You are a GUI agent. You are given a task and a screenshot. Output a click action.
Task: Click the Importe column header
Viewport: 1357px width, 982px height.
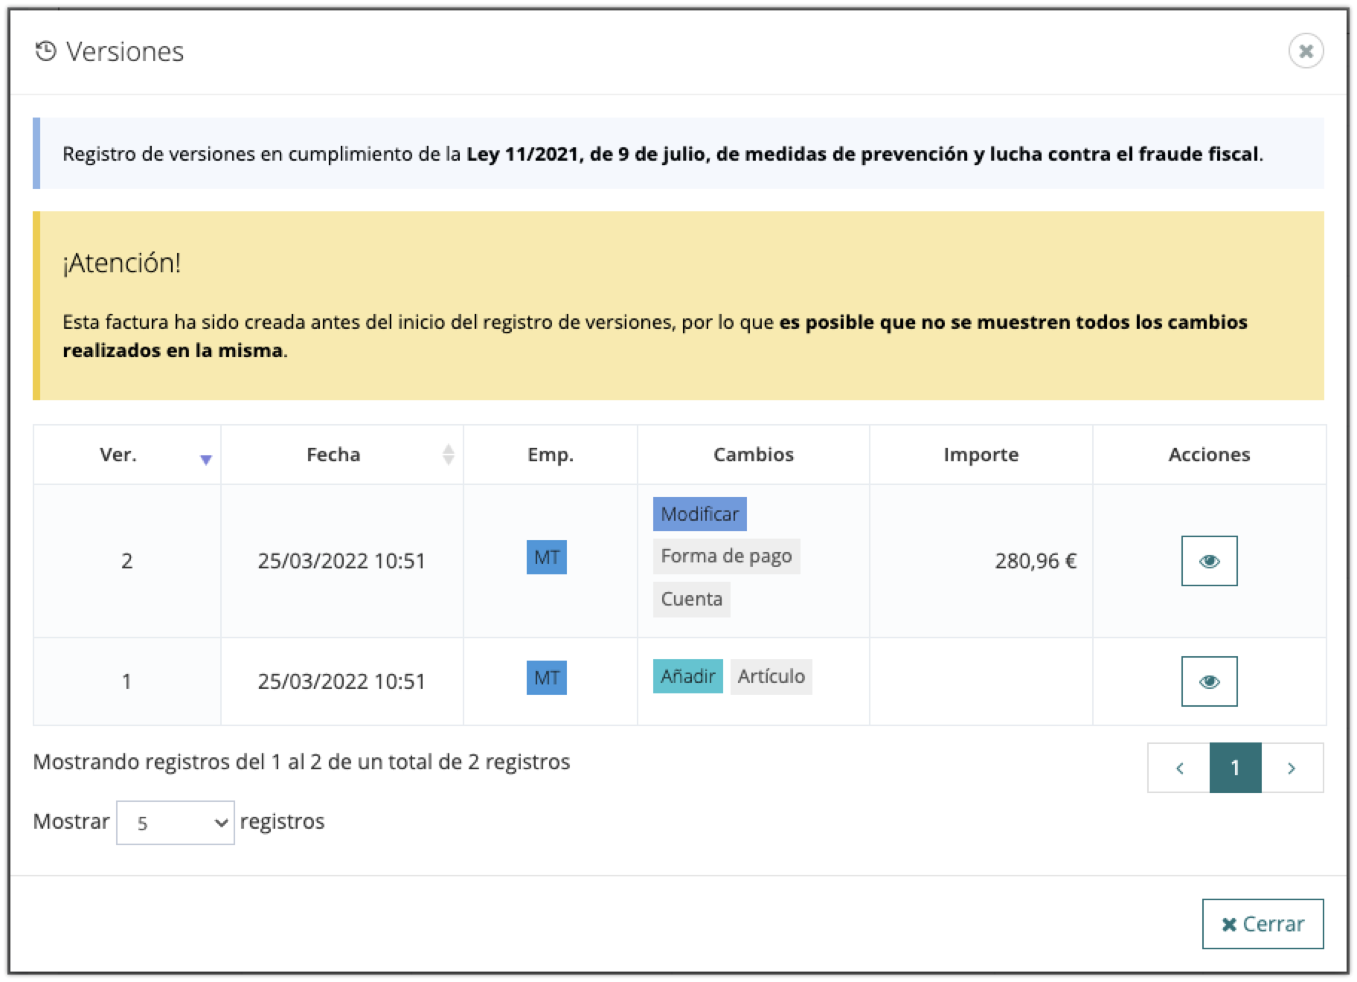tap(981, 455)
